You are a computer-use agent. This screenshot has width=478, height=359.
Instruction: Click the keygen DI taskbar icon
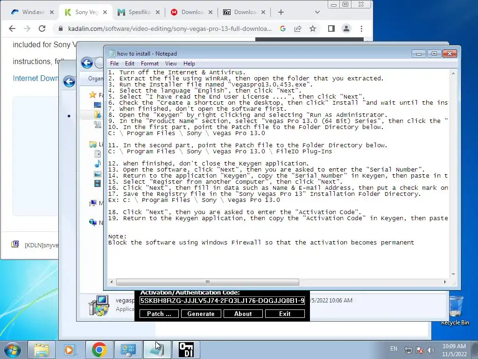click(x=186, y=350)
